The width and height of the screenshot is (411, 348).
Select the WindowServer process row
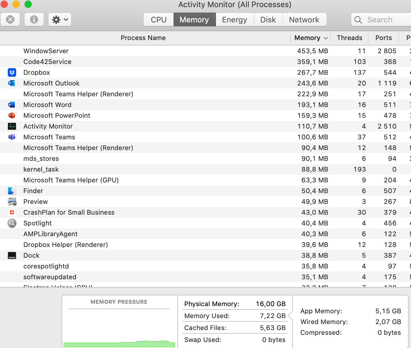point(205,51)
